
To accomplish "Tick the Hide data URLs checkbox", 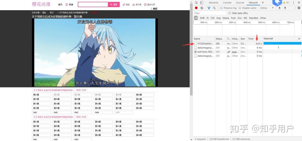I will 230,13.
